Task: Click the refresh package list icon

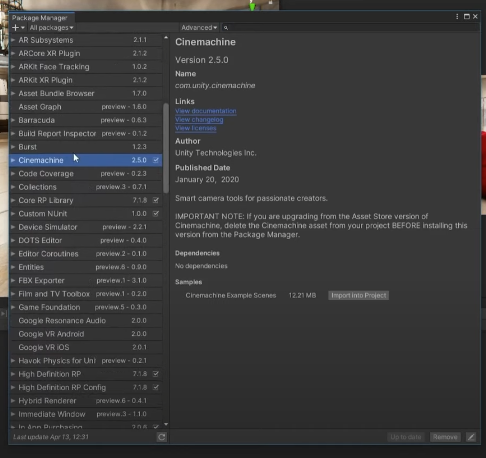Action: pos(161,437)
